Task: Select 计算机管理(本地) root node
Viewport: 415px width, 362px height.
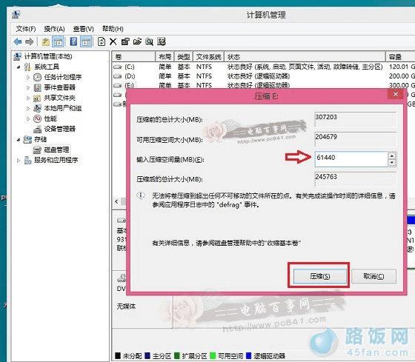Action: [48, 56]
